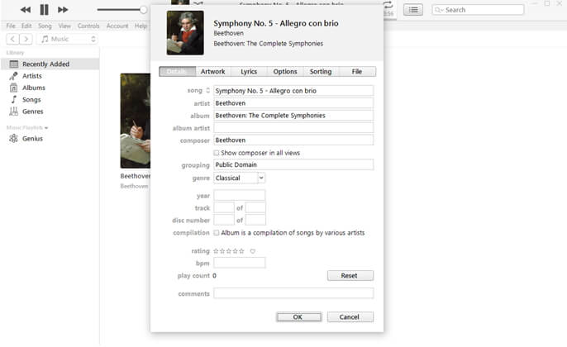The image size is (567, 347).
Task: Click the album input field
Action: pyautogui.click(x=293, y=116)
